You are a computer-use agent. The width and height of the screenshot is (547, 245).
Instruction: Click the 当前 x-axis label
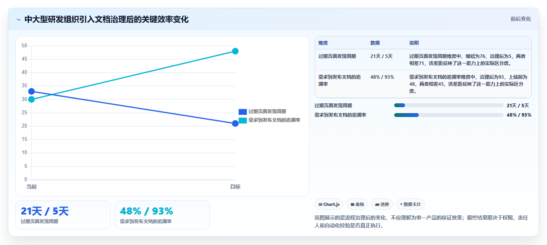pyautogui.click(x=31, y=187)
